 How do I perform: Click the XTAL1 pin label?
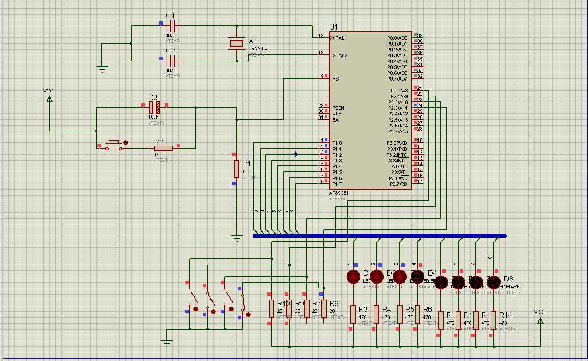coord(340,38)
